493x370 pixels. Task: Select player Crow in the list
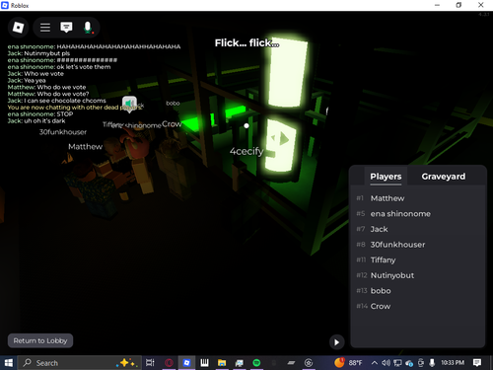[x=418, y=306]
